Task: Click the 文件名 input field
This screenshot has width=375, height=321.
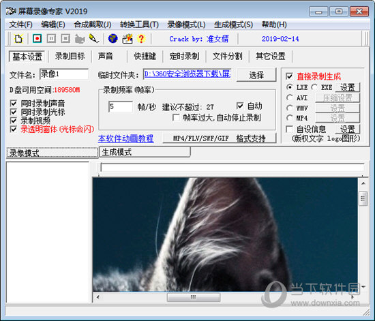Action: click(x=64, y=74)
